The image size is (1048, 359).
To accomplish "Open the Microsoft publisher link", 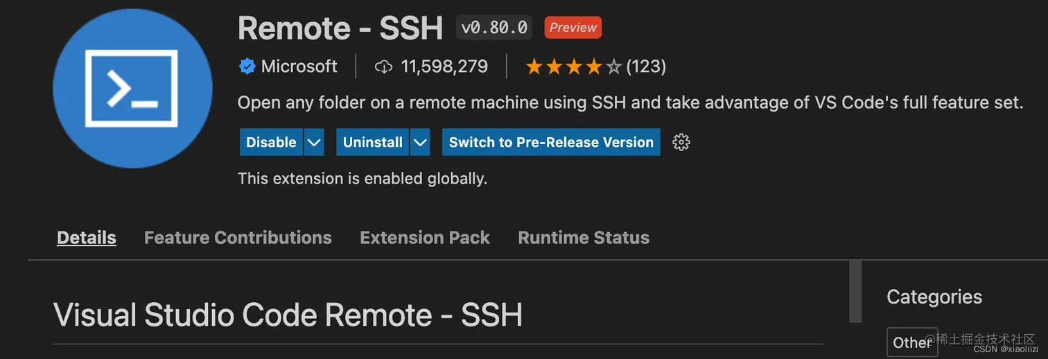I will tap(299, 67).
